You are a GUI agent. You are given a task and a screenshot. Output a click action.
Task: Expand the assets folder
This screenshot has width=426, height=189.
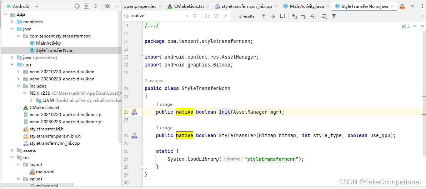[12, 150]
